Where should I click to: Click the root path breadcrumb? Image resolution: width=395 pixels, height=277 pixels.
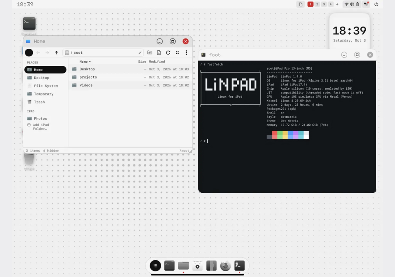[78, 53]
